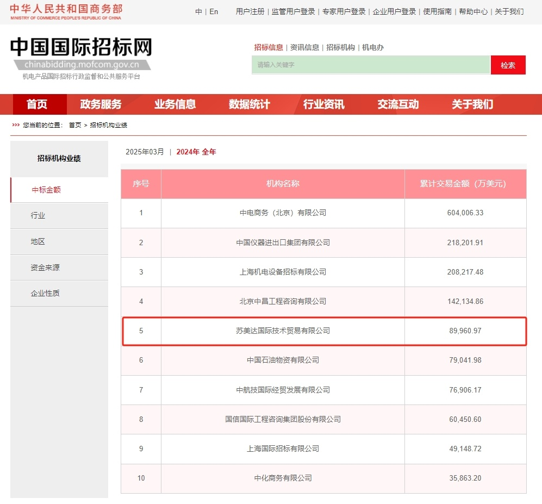Click the amount 76,906.17
Screen dimensions: 542x504
[x=465, y=390]
